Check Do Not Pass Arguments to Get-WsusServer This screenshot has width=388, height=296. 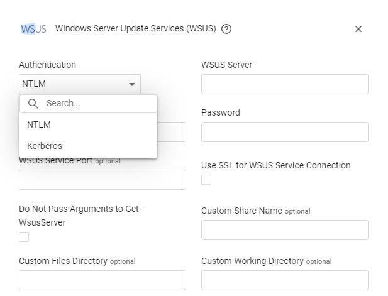coord(24,237)
